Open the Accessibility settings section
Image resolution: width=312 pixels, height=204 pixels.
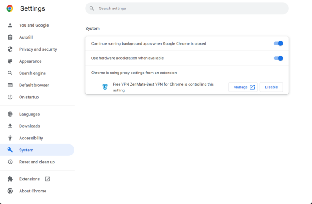[x=31, y=138]
